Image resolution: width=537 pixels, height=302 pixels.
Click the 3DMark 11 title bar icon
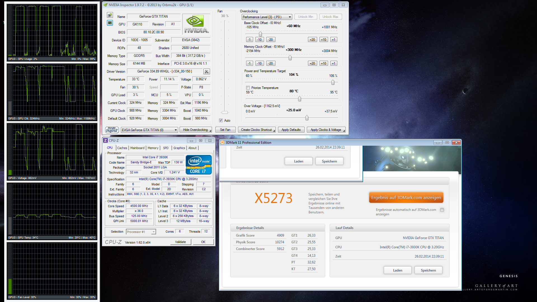(x=222, y=142)
